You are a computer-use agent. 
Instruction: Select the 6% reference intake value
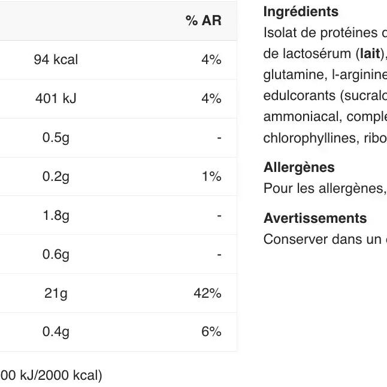coord(211,332)
